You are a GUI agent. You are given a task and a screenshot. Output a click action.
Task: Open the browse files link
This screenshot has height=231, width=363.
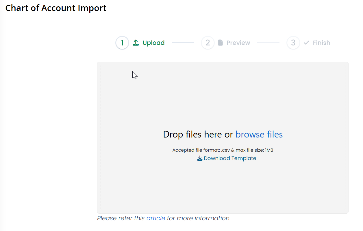tap(259, 134)
